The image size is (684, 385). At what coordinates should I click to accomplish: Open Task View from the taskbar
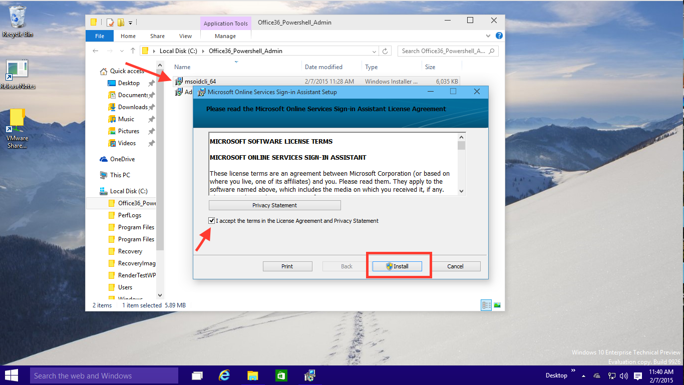click(198, 375)
